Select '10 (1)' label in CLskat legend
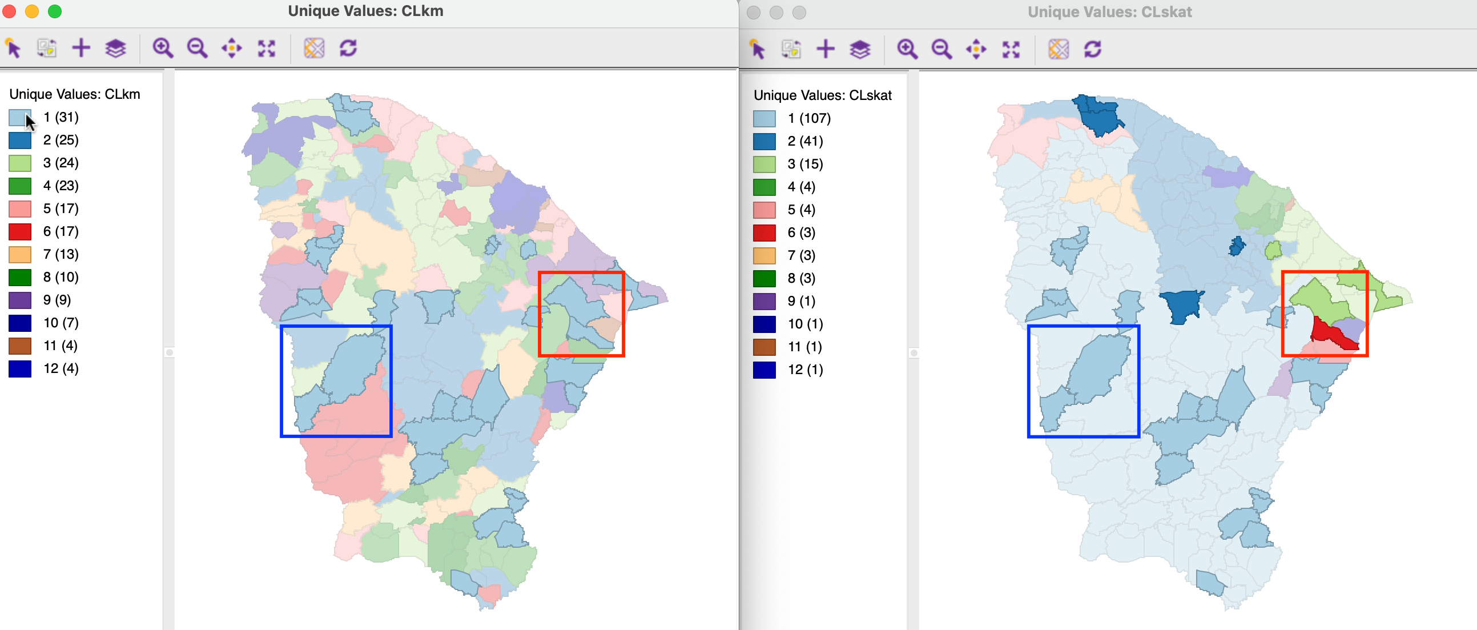Viewport: 1477px width, 630px height. click(805, 324)
